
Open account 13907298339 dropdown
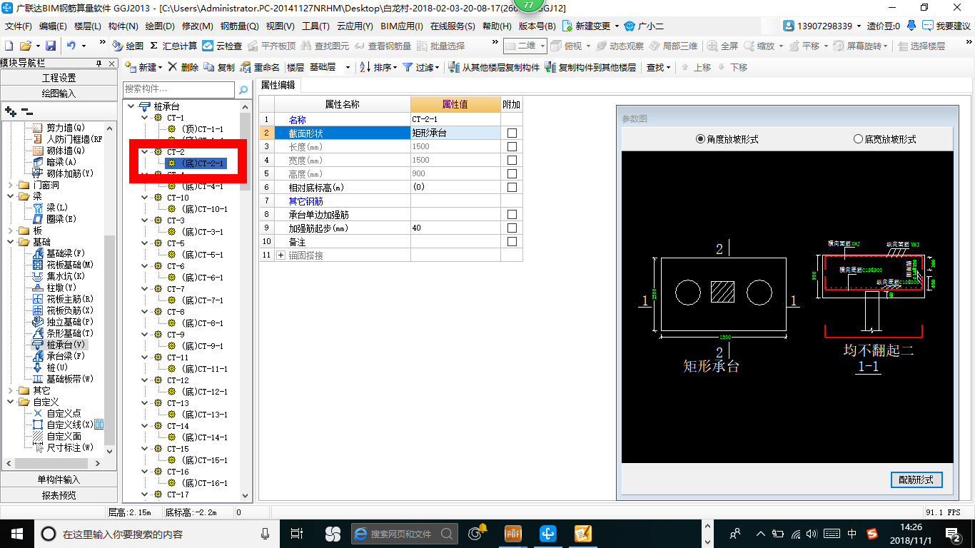click(822, 26)
